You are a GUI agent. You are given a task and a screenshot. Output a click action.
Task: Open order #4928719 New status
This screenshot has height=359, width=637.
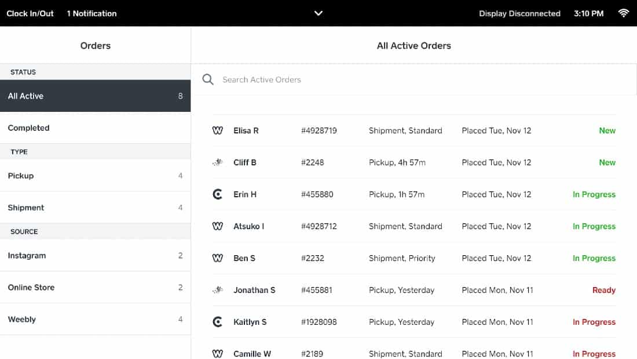click(607, 130)
